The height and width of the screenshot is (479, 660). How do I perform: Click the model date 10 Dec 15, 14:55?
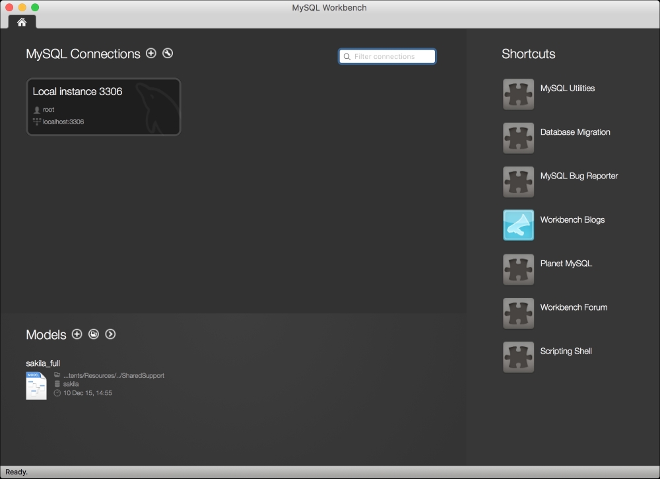(x=88, y=393)
